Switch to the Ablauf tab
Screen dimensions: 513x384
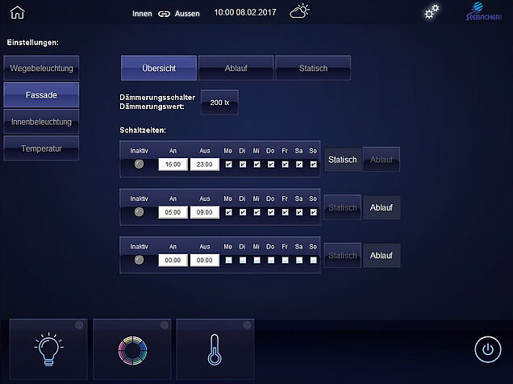(236, 69)
